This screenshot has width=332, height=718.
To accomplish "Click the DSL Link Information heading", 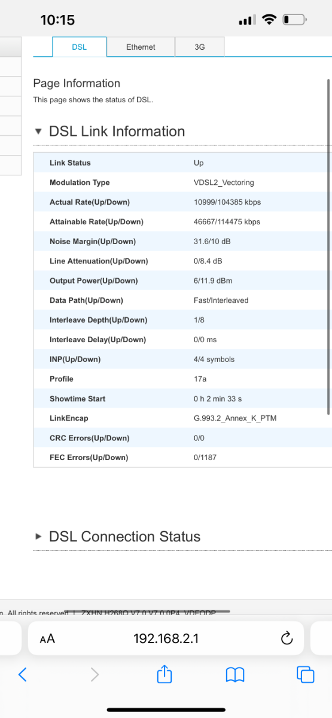I will pyautogui.click(x=117, y=132).
